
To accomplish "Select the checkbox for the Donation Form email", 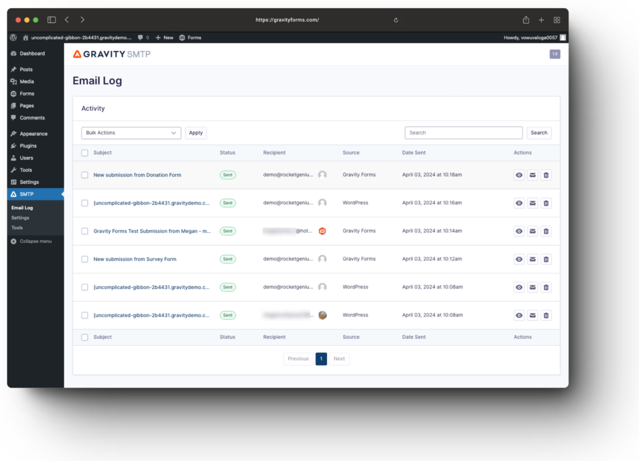I will [x=84, y=175].
